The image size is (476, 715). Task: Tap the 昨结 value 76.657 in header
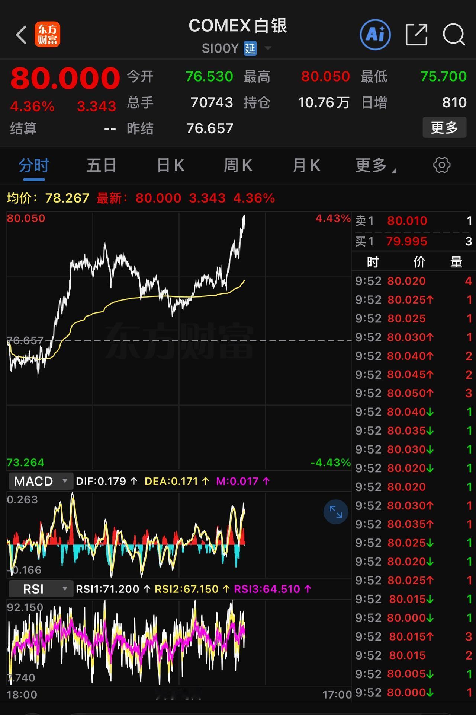click(210, 128)
